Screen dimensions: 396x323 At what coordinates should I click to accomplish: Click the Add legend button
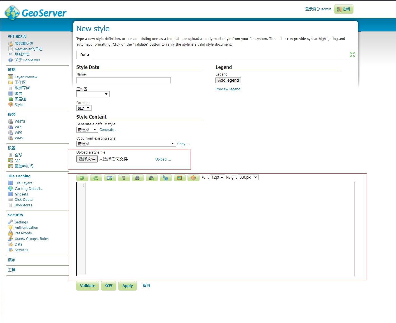coord(228,81)
